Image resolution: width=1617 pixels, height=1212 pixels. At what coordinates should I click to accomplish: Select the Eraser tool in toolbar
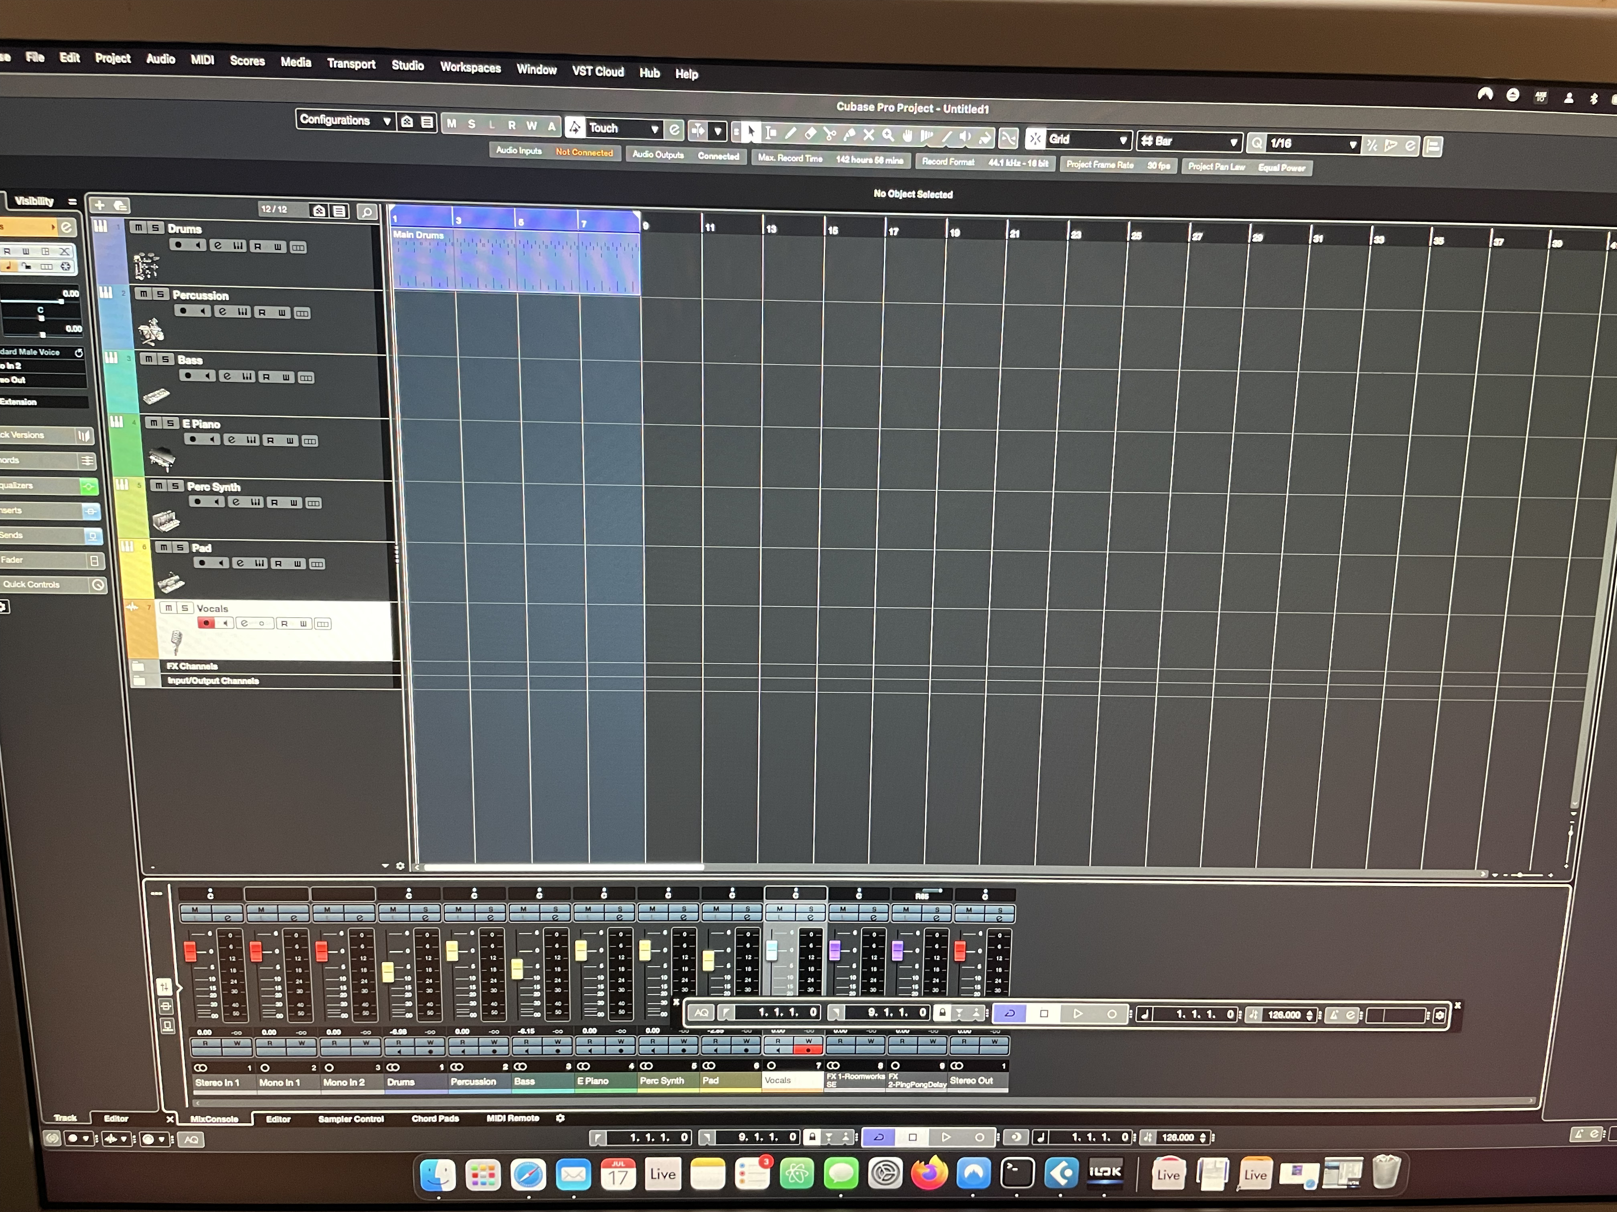810,133
